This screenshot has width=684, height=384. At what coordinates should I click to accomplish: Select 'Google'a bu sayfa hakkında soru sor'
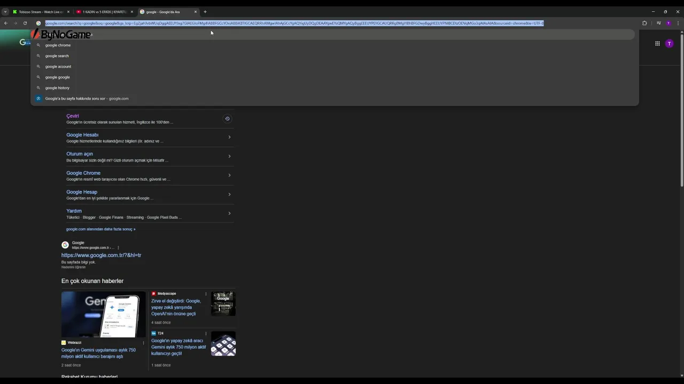[x=335, y=99]
